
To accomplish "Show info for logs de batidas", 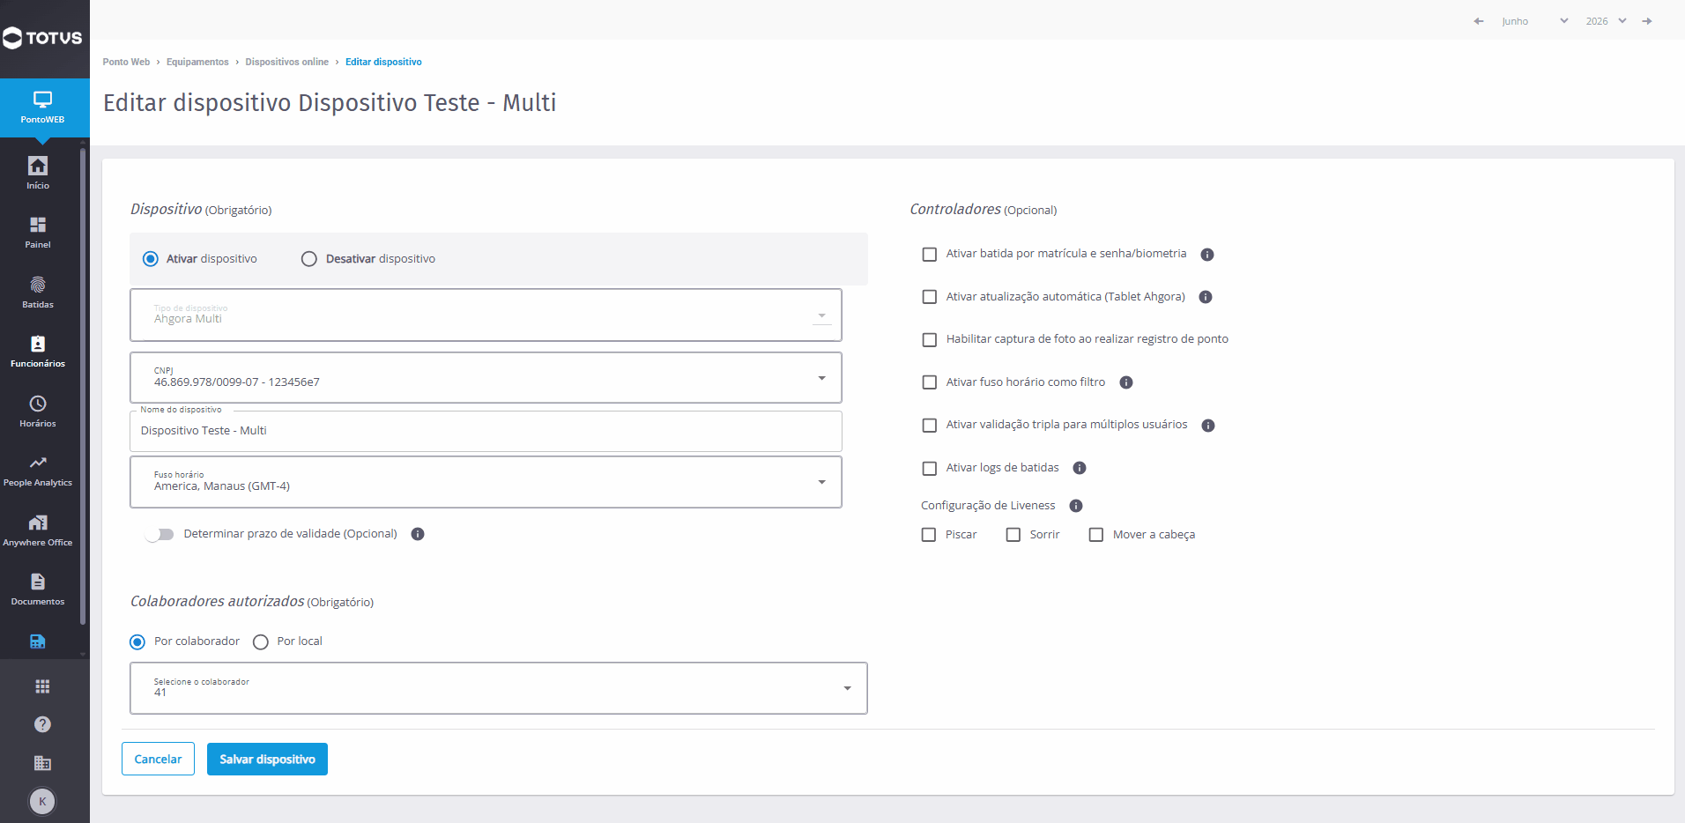I will tap(1080, 468).
